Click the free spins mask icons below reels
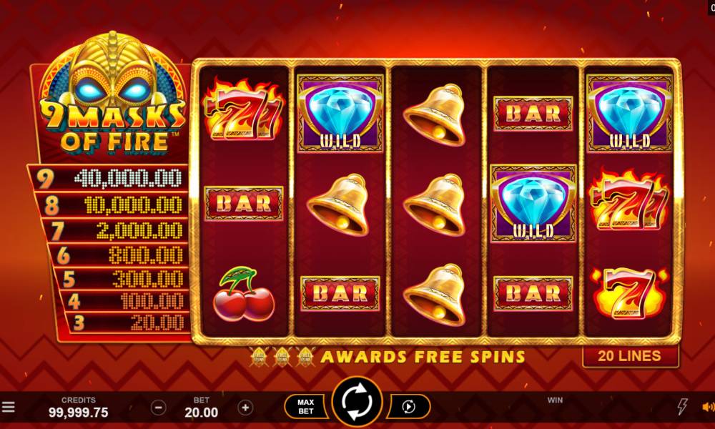The image size is (715, 429). 282,357
